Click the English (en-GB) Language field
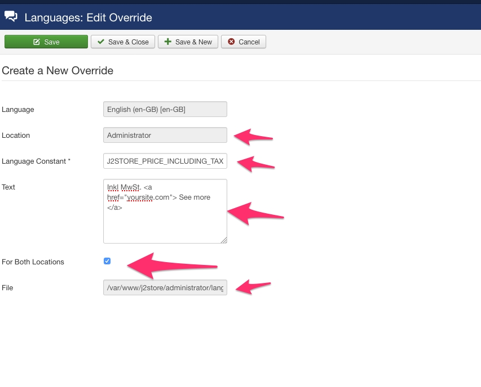Image resolution: width=481 pixels, height=387 pixels. 165,109
